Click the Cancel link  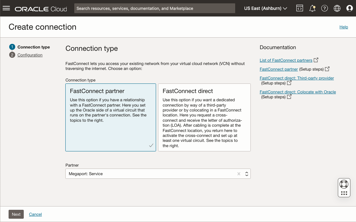click(35, 214)
